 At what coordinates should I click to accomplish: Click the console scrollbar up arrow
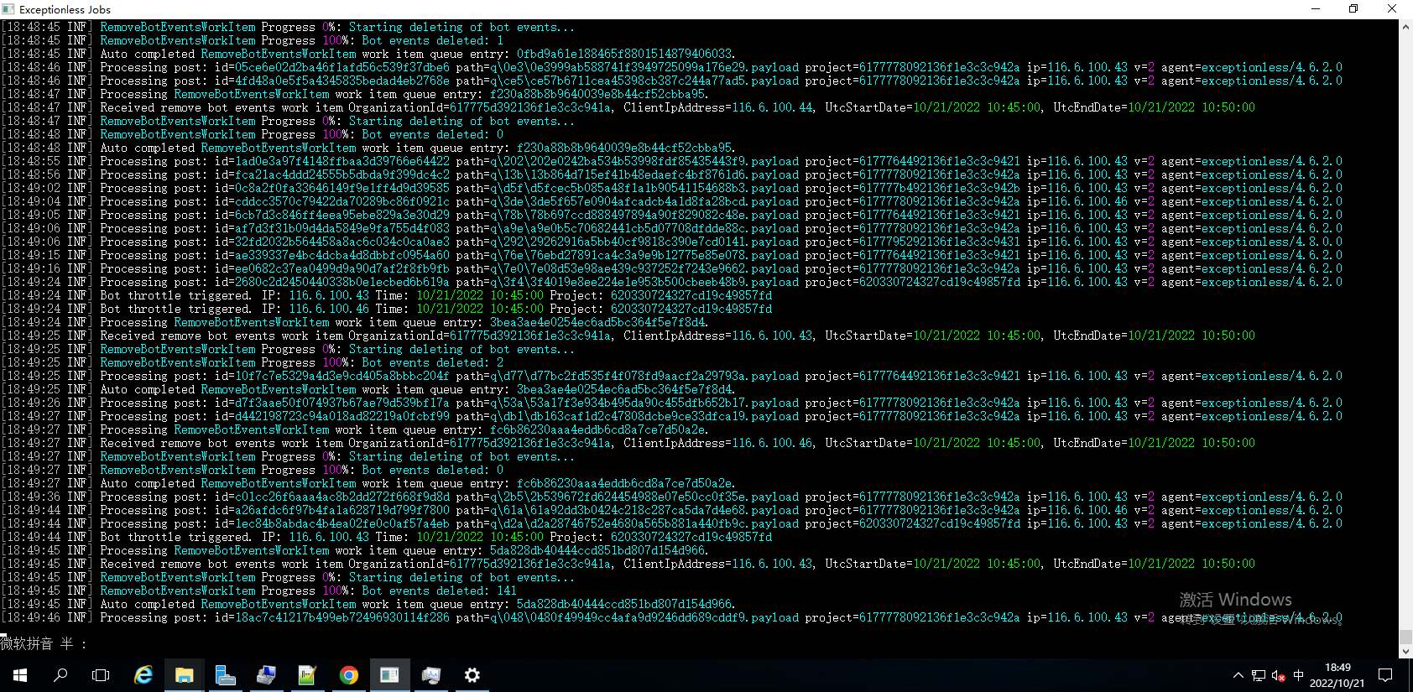pyautogui.click(x=1405, y=26)
